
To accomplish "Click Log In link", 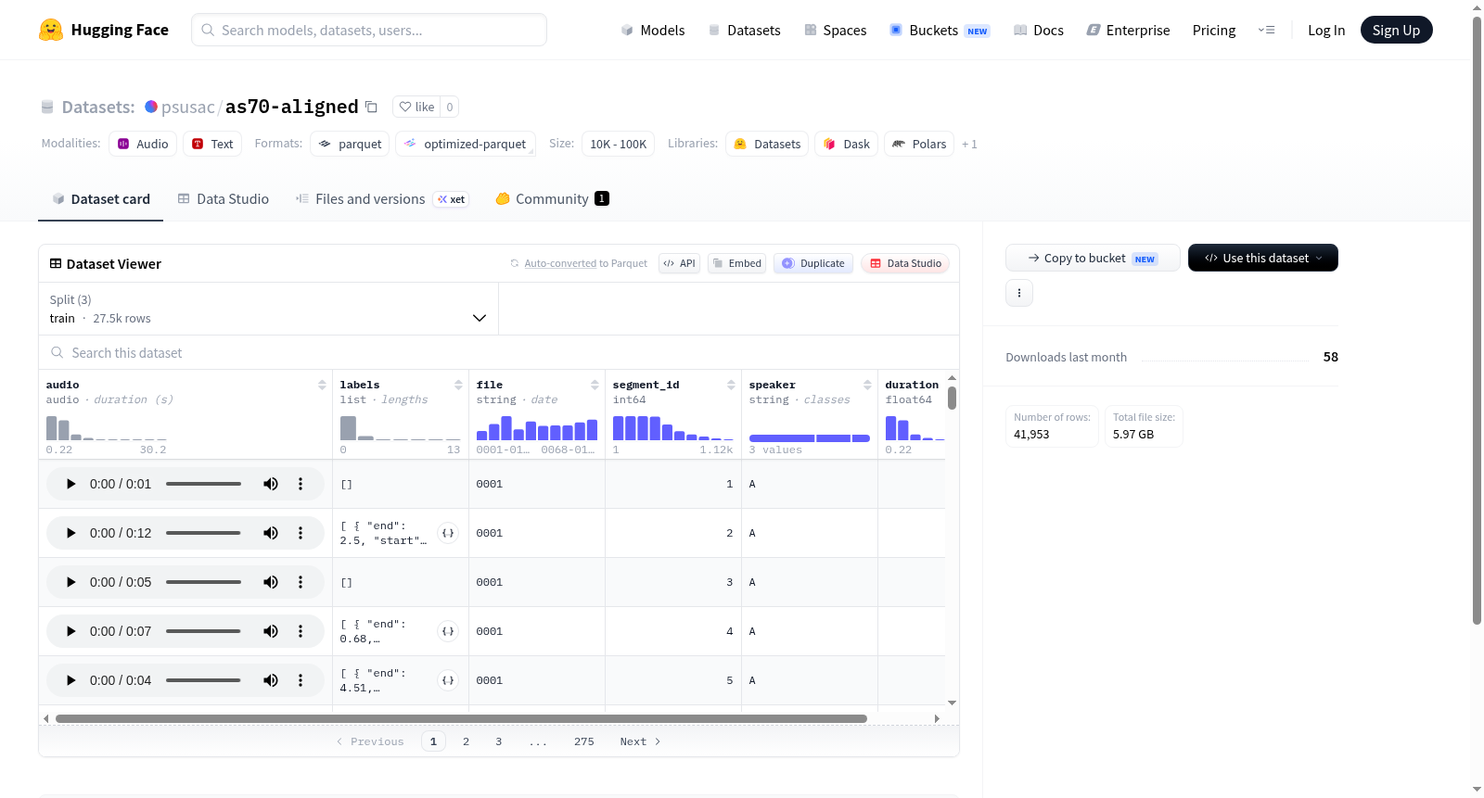I will click(1326, 31).
